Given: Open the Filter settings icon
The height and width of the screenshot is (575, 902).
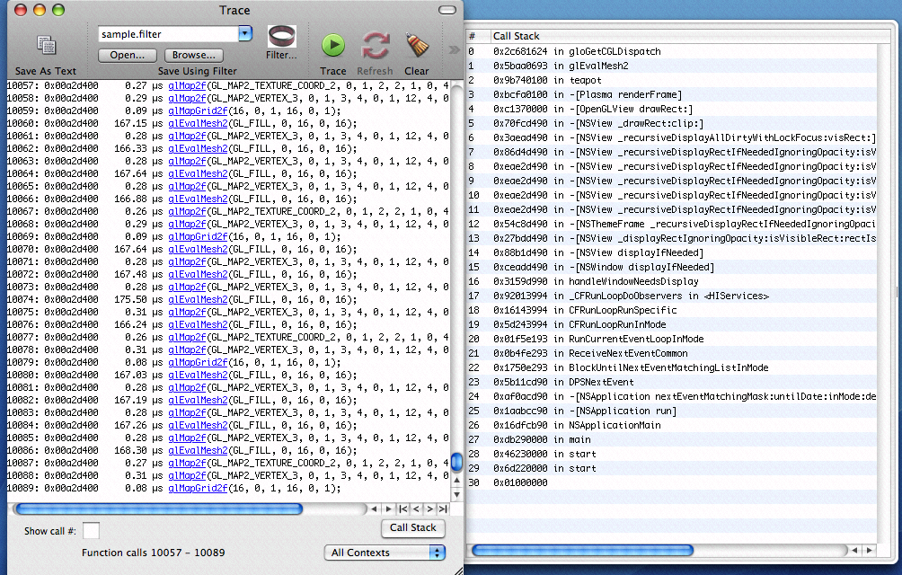Looking at the screenshot, I should (x=281, y=39).
